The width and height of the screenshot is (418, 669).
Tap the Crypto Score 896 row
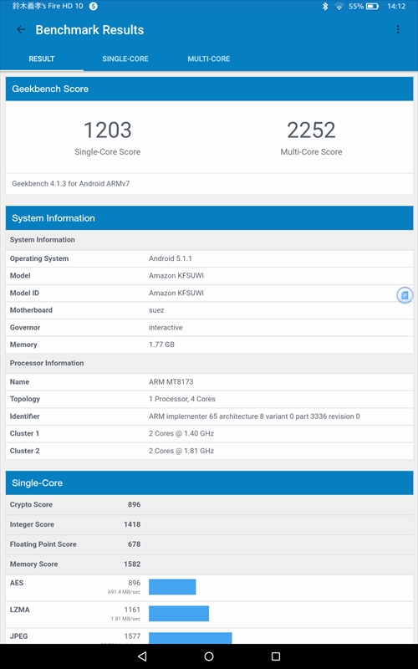(210, 505)
